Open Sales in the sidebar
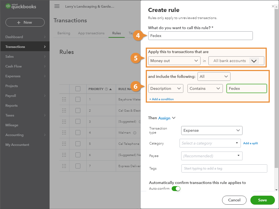Image resolution: width=279 pixels, height=209 pixels. [25, 57]
